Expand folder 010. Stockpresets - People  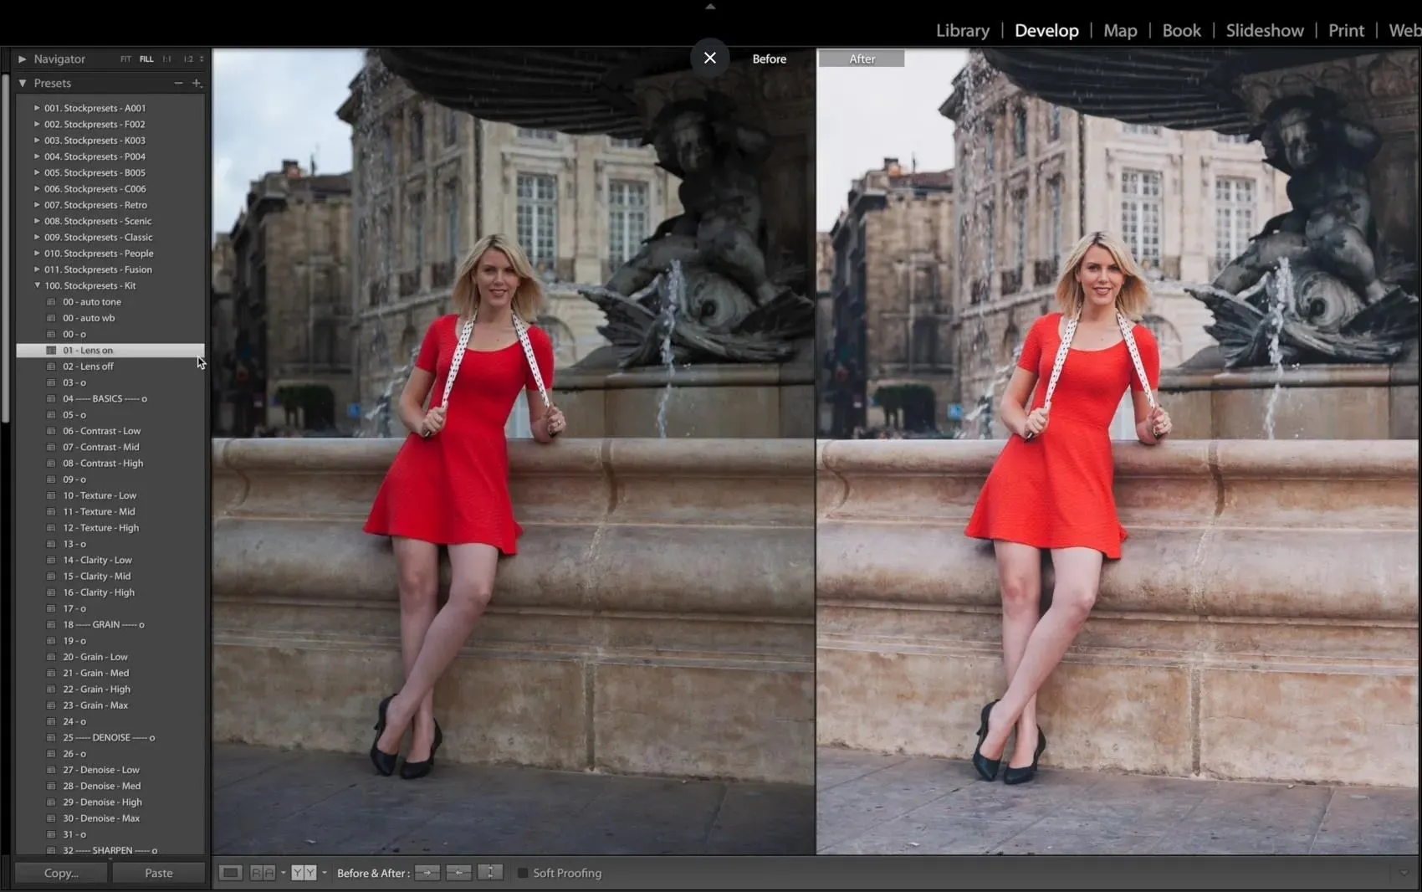pos(37,254)
